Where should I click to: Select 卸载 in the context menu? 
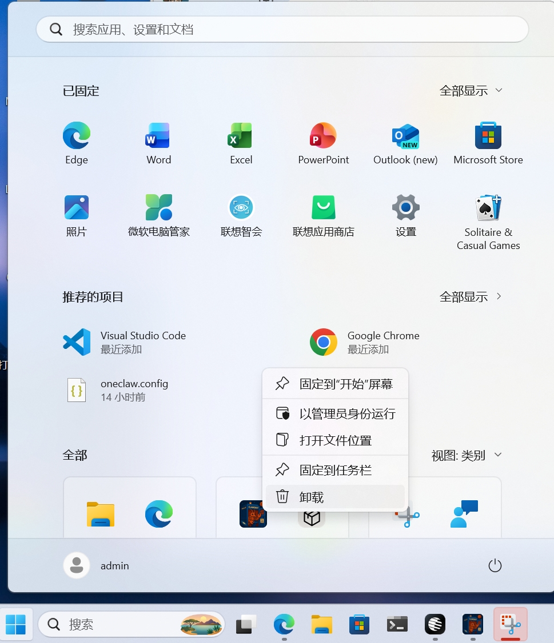point(335,496)
